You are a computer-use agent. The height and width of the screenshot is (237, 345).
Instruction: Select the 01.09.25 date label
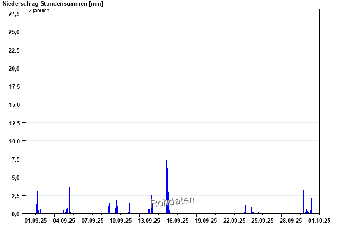coord(36,221)
